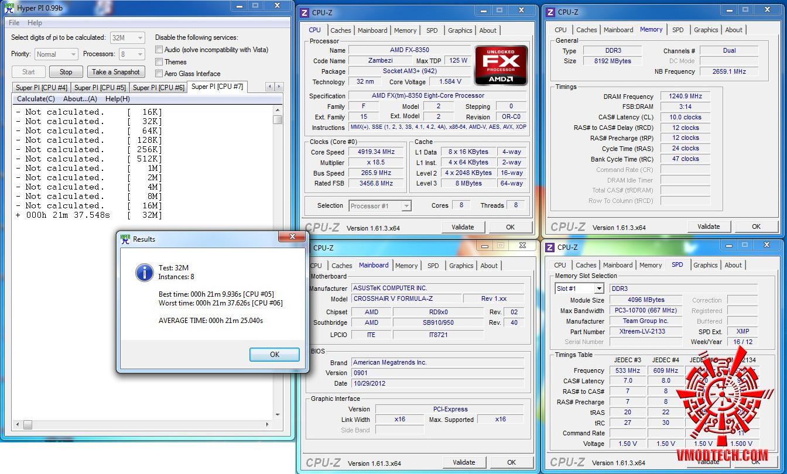Click the BIOS Date value 10/29/2012
The image size is (787, 474).
coord(438,383)
